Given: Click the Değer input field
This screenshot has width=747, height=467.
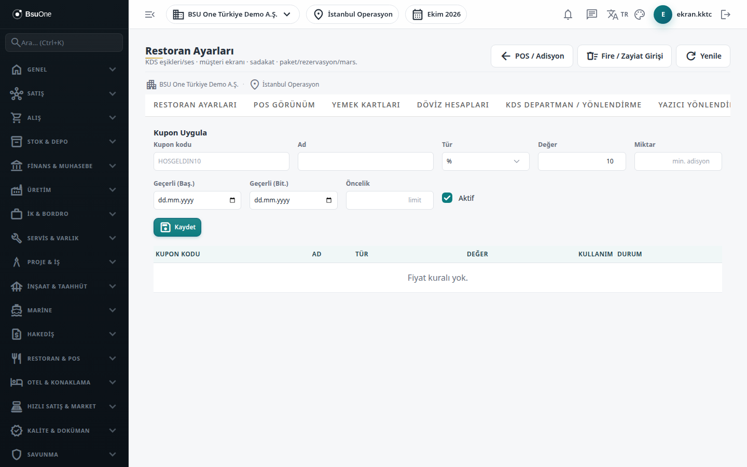Looking at the screenshot, I should click(x=582, y=161).
